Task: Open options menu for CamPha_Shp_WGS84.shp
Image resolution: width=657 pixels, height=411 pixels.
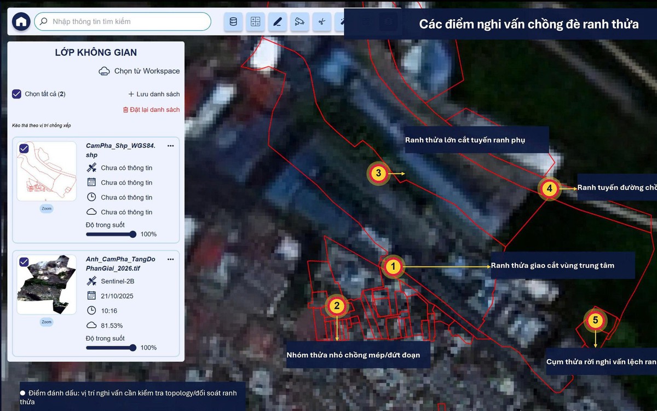Action: point(170,146)
